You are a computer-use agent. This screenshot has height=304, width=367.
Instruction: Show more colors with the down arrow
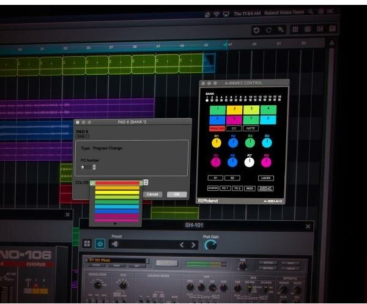(115, 224)
